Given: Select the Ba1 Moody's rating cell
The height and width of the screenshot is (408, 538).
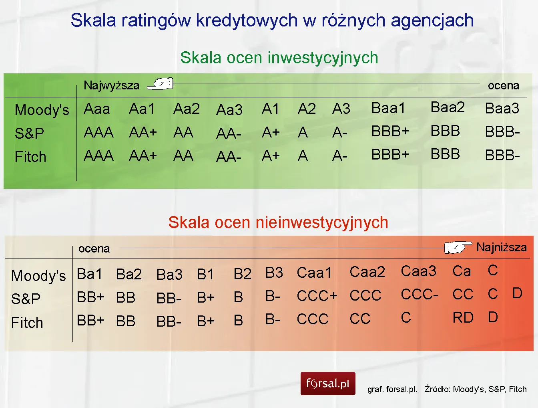Looking at the screenshot, I should 90,274.
